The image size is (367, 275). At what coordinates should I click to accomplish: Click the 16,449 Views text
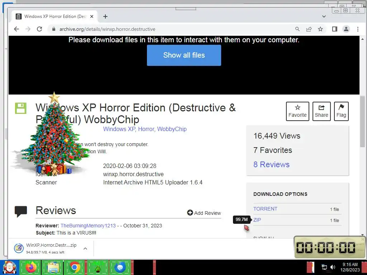277,136
